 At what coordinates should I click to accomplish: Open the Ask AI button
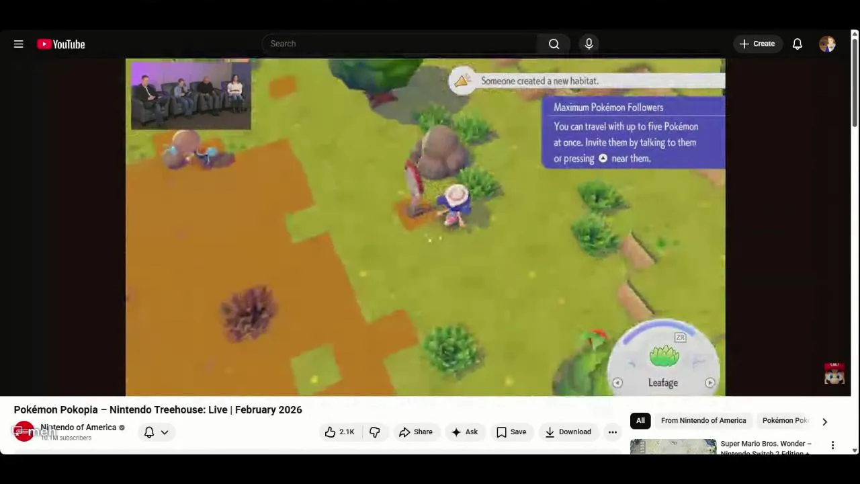[464, 432]
